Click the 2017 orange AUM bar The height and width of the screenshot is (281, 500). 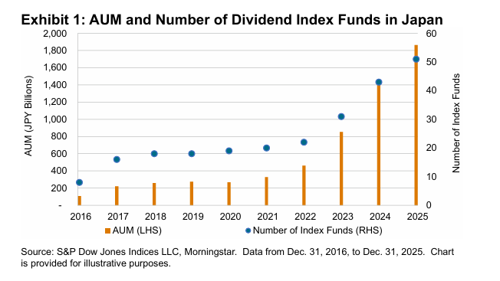click(x=117, y=196)
